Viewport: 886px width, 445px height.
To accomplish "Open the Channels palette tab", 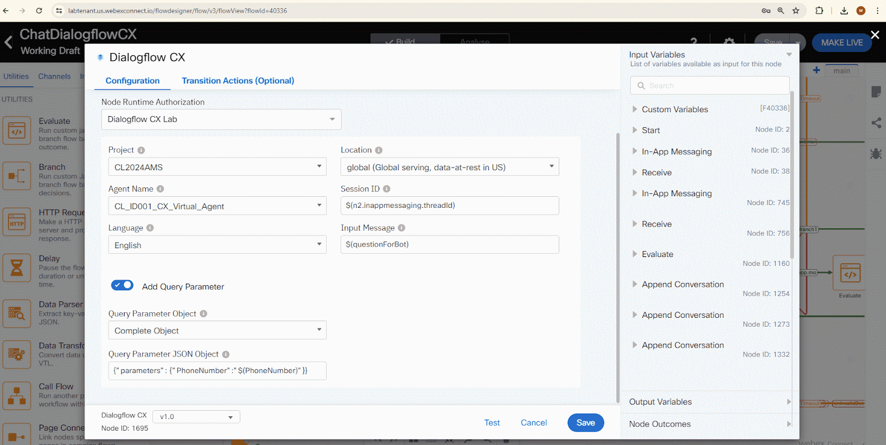I will tap(54, 76).
